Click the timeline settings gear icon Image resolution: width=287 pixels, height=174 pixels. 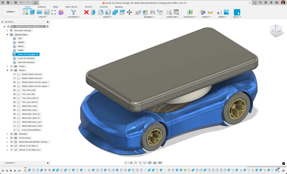tap(284, 170)
